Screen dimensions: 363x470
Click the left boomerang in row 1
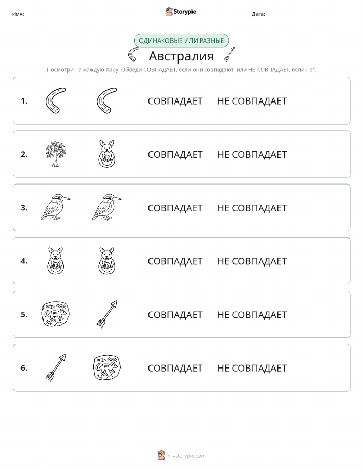click(55, 100)
